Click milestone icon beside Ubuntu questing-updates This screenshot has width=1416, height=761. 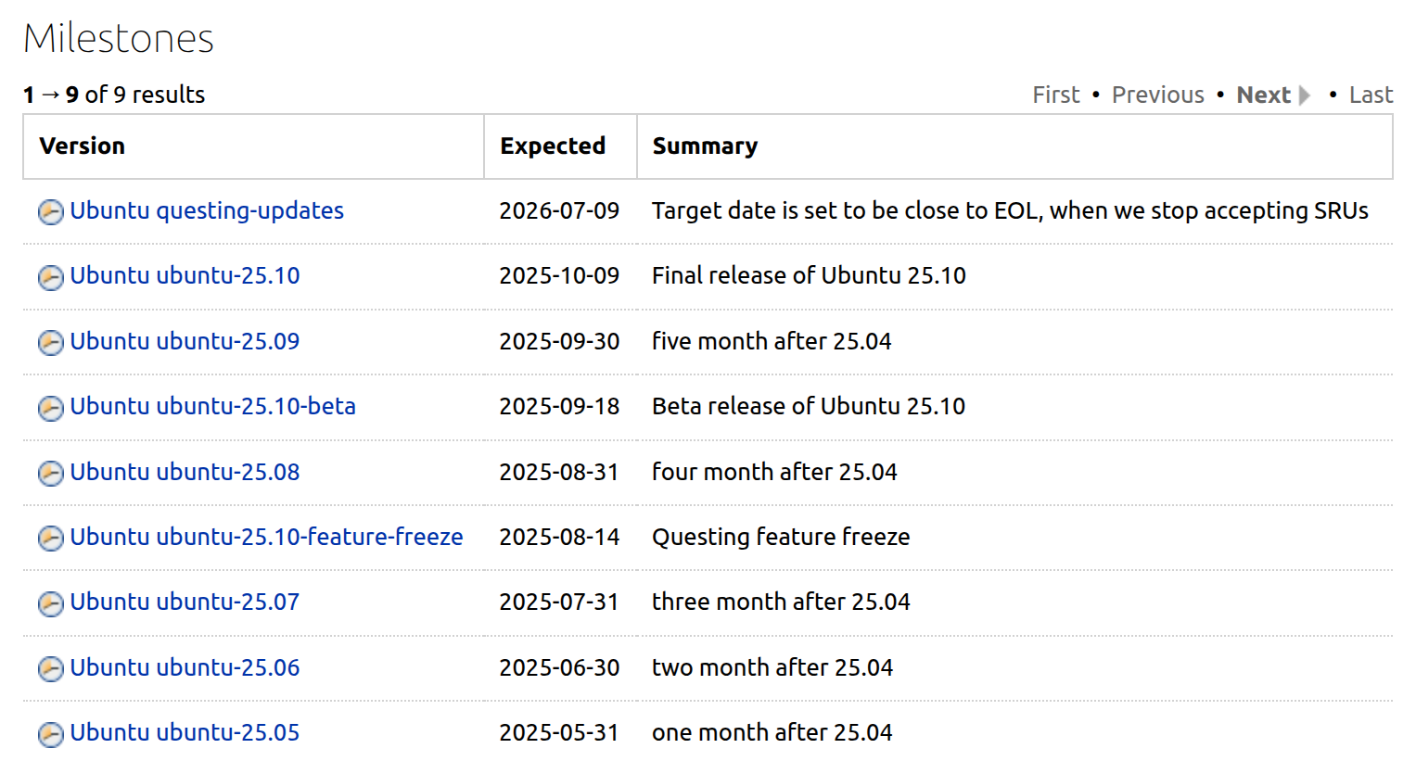(51, 212)
